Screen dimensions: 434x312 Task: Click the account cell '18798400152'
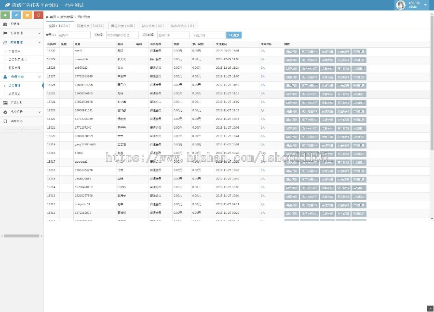click(x=83, y=187)
